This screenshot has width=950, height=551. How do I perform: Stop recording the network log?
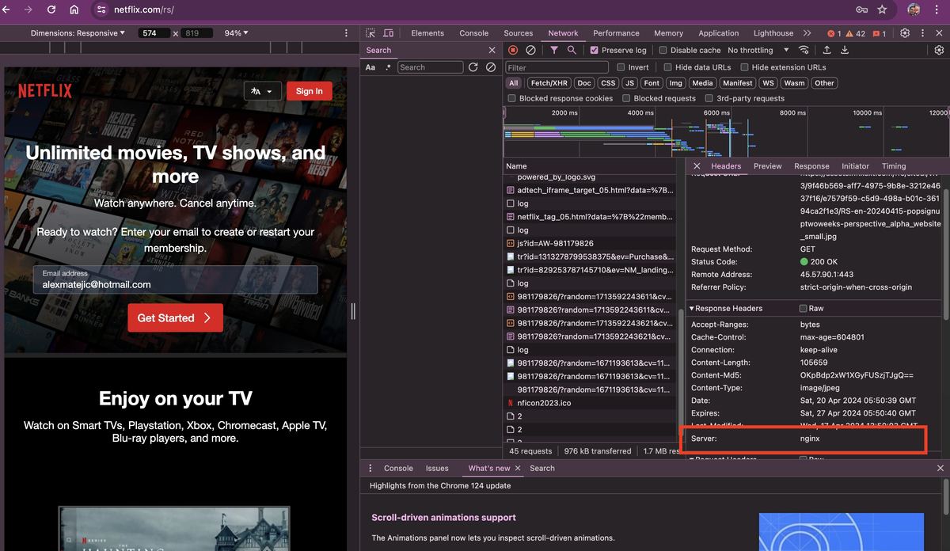(513, 50)
